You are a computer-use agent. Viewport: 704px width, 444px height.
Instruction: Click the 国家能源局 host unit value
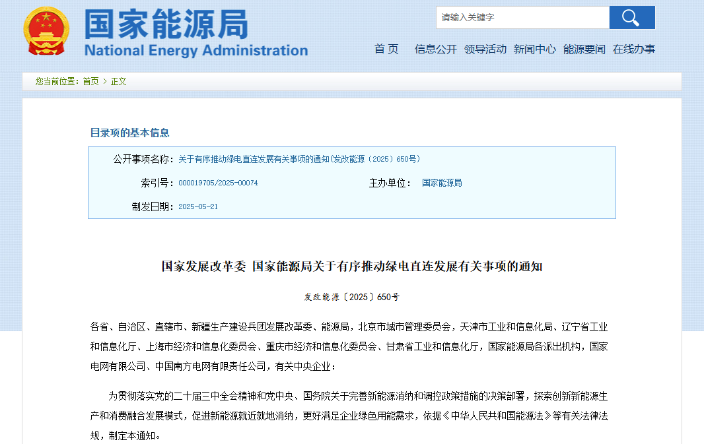tap(442, 183)
